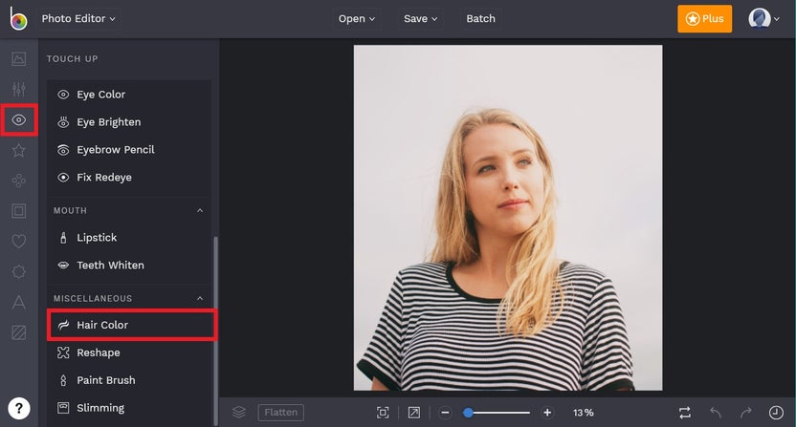The width and height of the screenshot is (796, 427).
Task: Open the history clock icon
Action: (776, 413)
